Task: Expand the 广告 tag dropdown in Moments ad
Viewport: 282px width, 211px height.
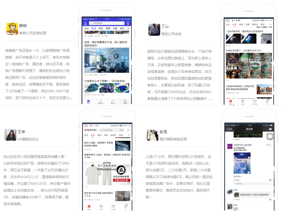Action: click(x=268, y=145)
